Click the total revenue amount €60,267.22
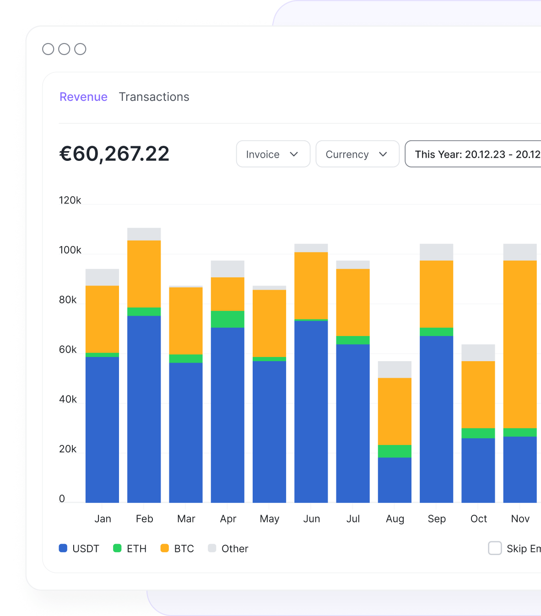Viewport: 541px width, 616px height. [x=114, y=154]
